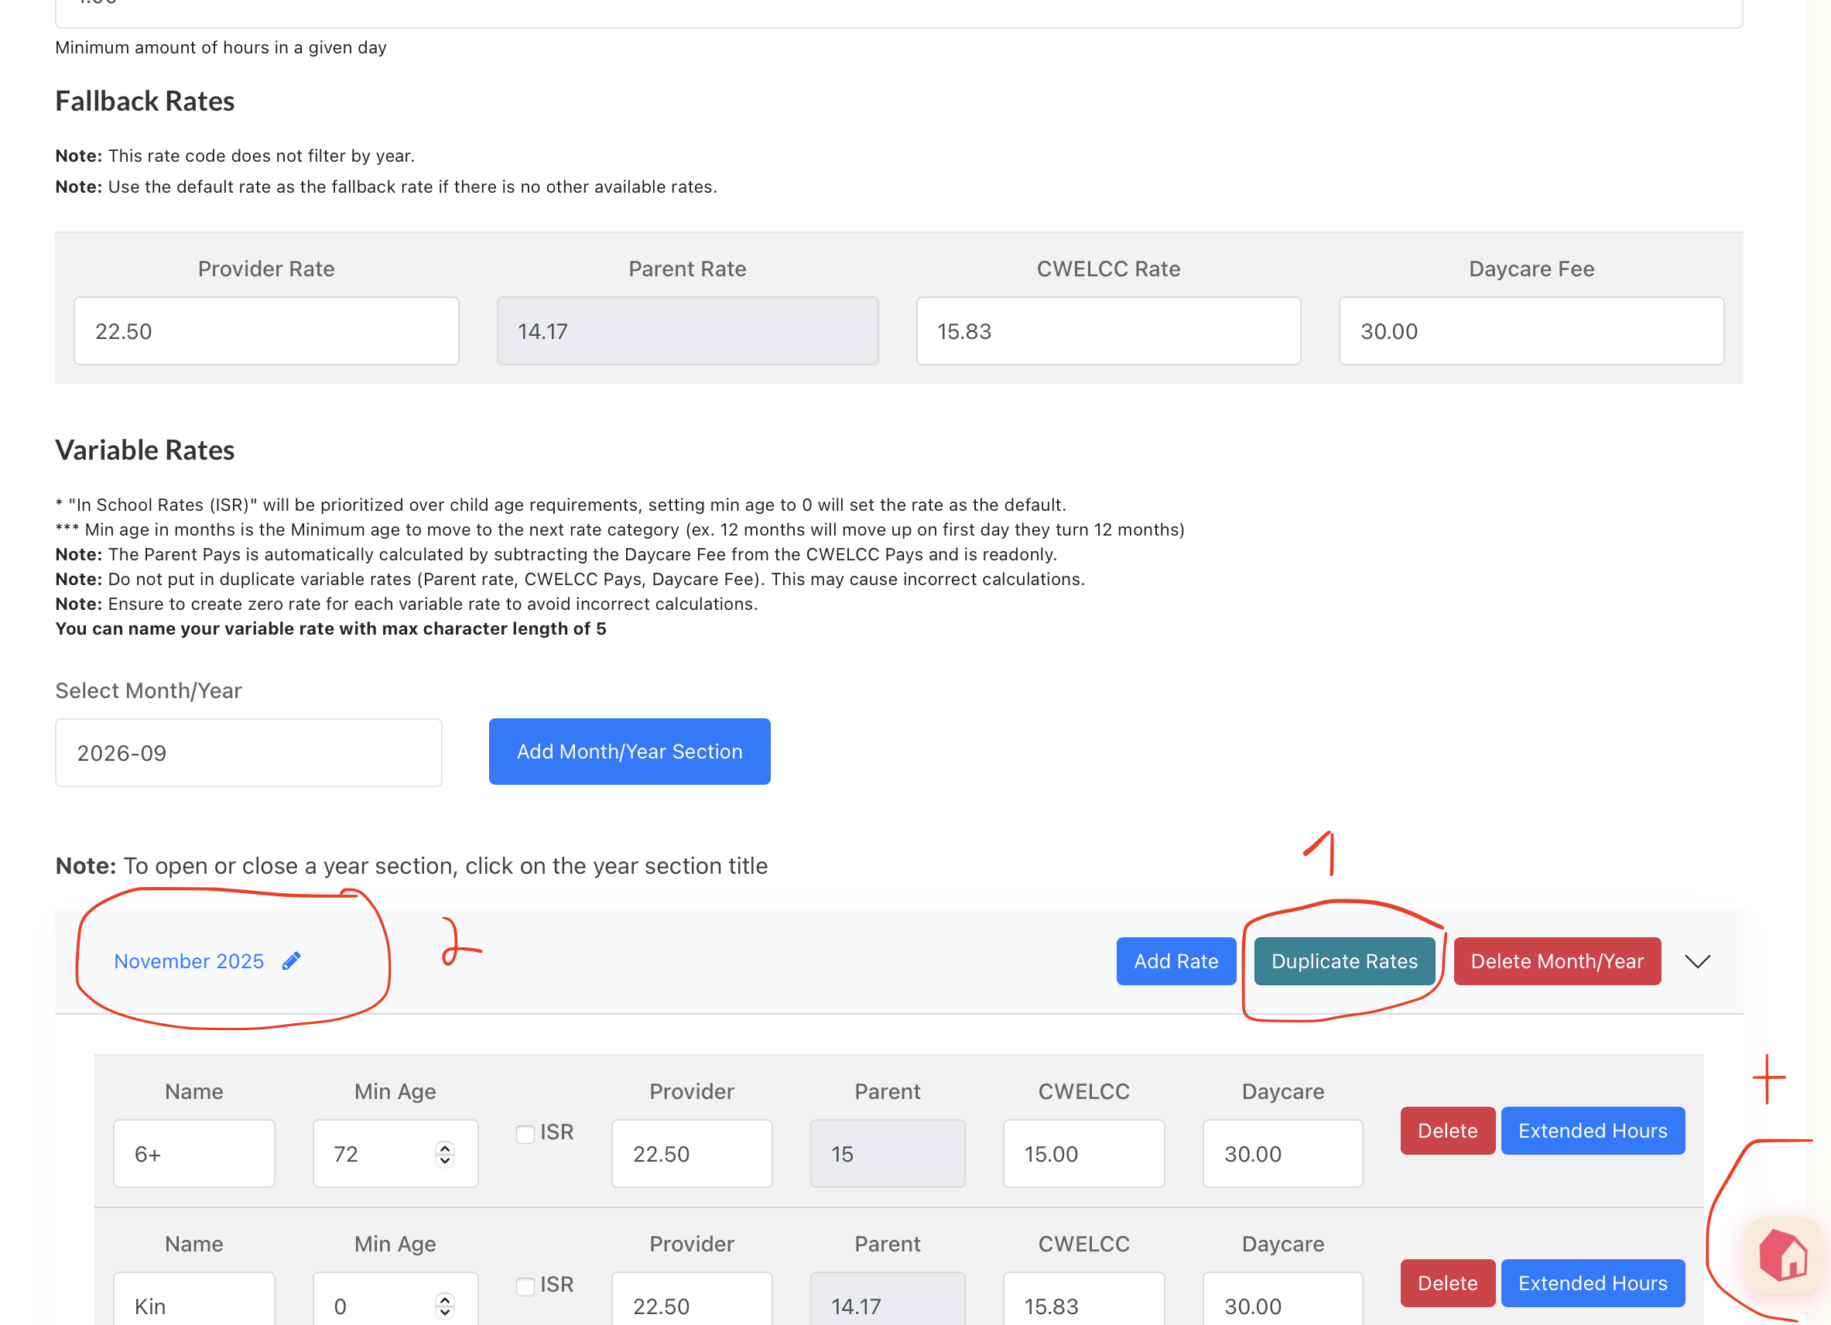
Task: Delete the 6+ rate row
Action: pyautogui.click(x=1447, y=1131)
